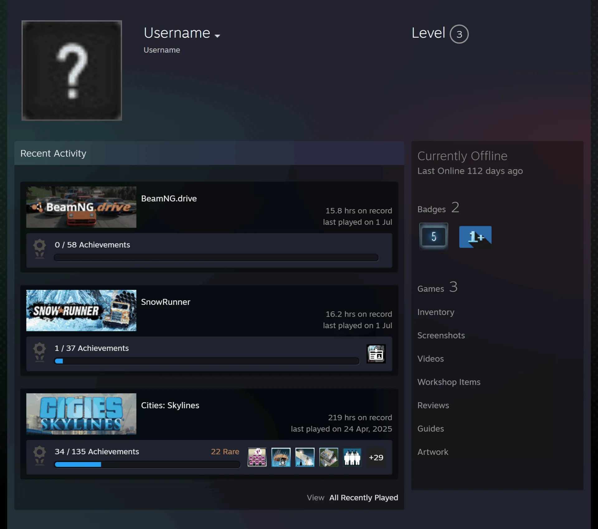Screen dimensions: 598x529
Task: Click BeamNG.drive achievement progress bar
Action: point(216,257)
